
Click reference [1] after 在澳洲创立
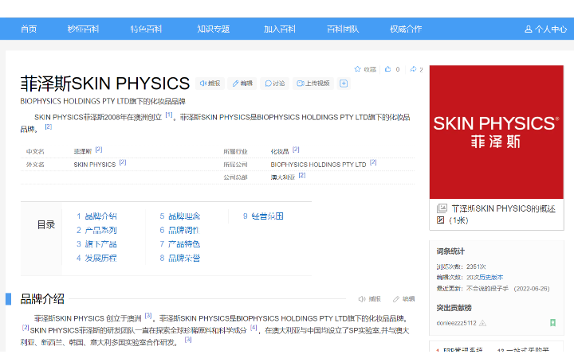point(169,115)
